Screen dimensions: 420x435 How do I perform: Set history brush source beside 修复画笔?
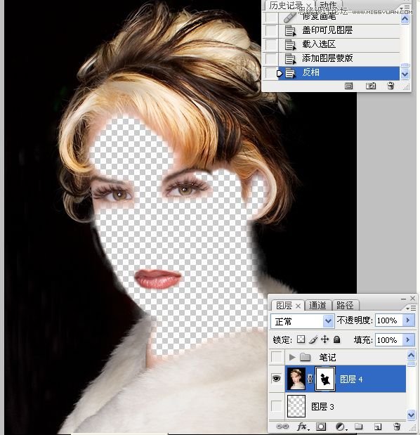coord(270,17)
